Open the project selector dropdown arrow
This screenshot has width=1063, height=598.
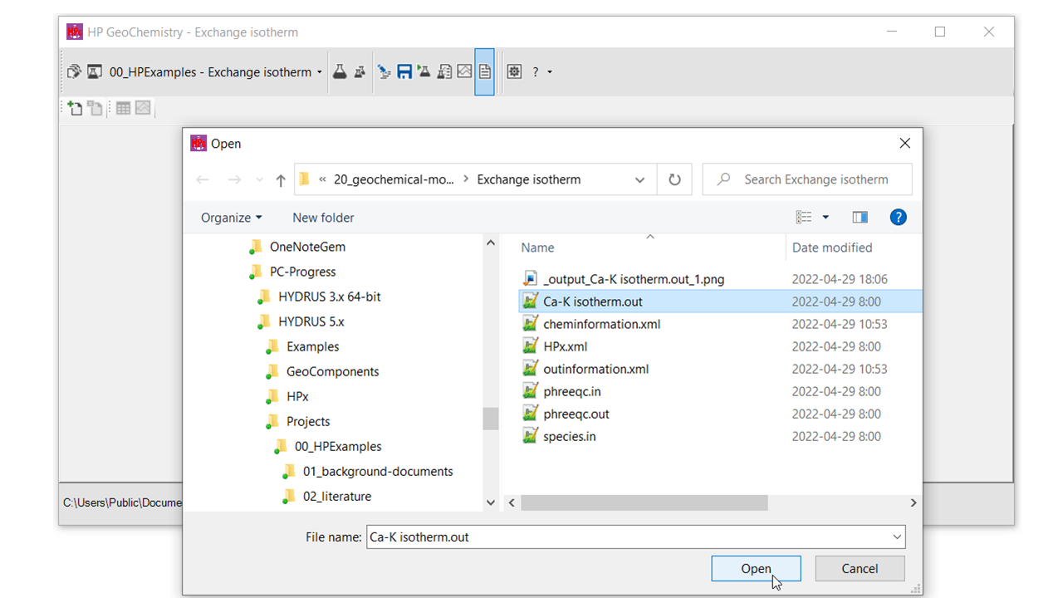point(320,72)
